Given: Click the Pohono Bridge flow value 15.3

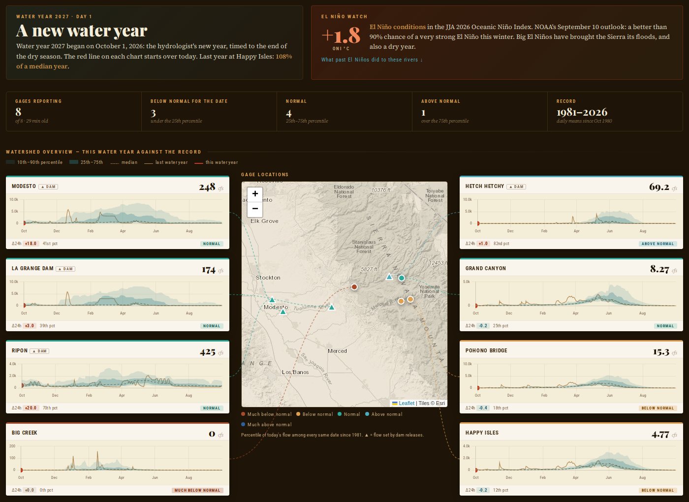Looking at the screenshot, I should click(x=661, y=352).
